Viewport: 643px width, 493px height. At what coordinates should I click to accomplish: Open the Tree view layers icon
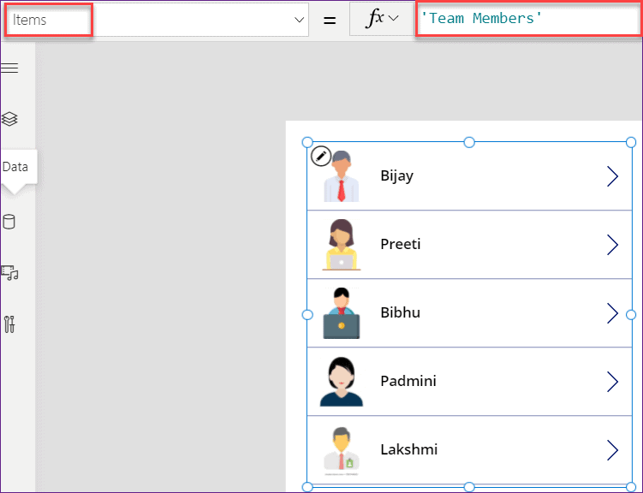tap(9, 119)
